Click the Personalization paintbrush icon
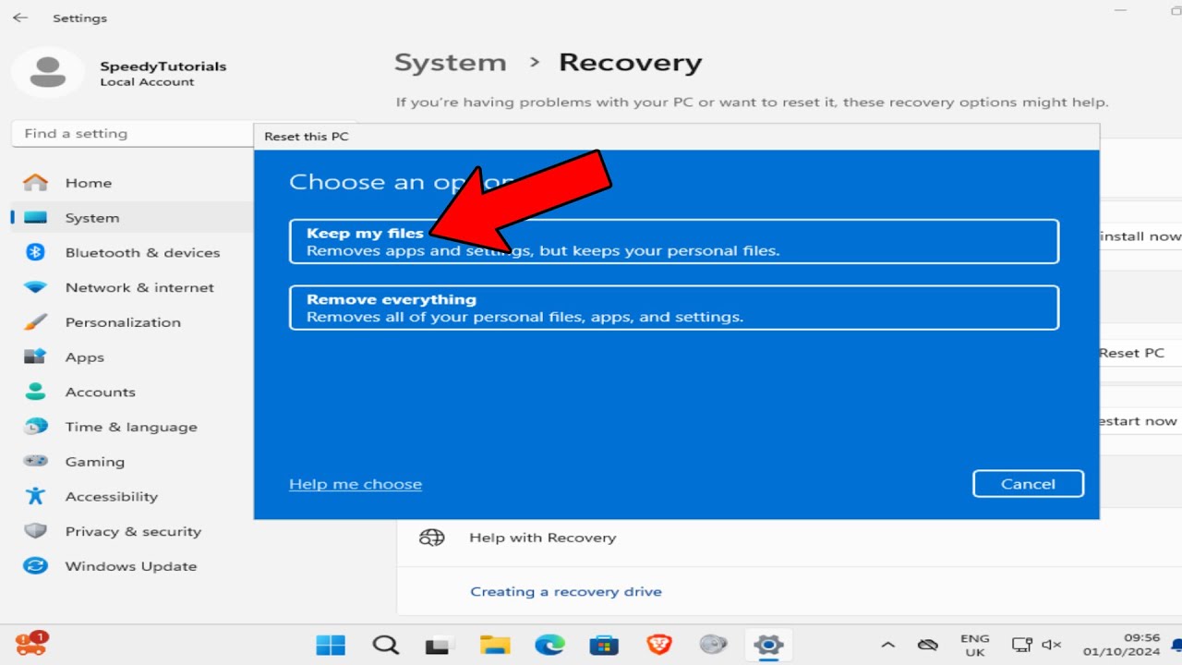The width and height of the screenshot is (1182, 665). coord(35,322)
